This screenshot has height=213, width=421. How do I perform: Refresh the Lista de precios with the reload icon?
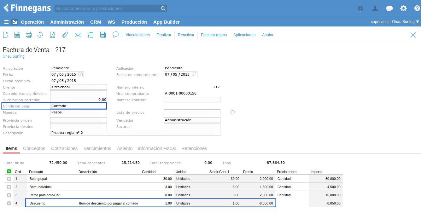233,112
